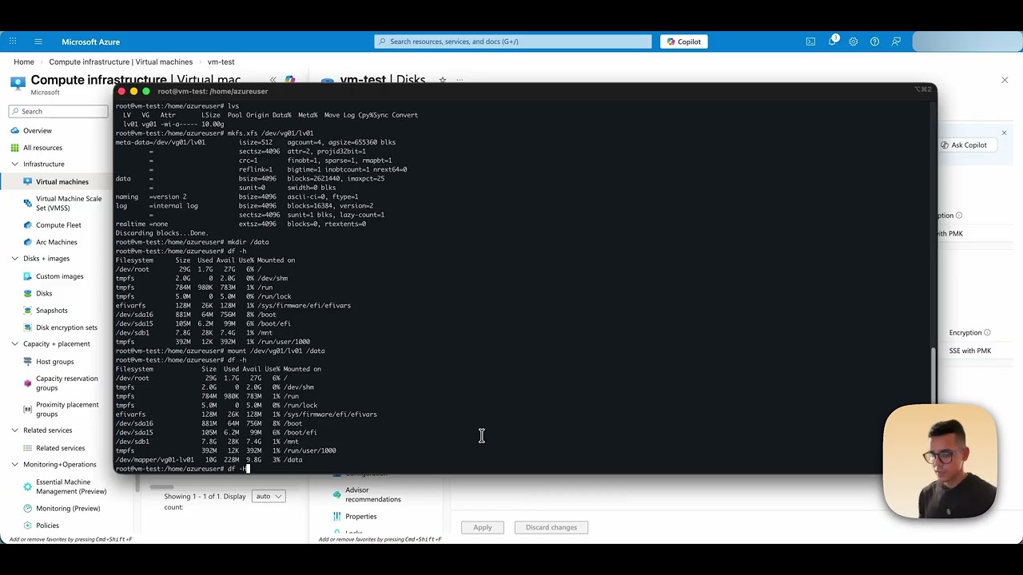
Task: Click the more options ellipsis by vm-test
Action: click(460, 80)
